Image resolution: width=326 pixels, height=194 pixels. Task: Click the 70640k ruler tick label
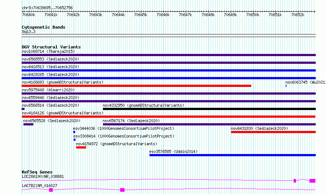(x=29, y=15)
